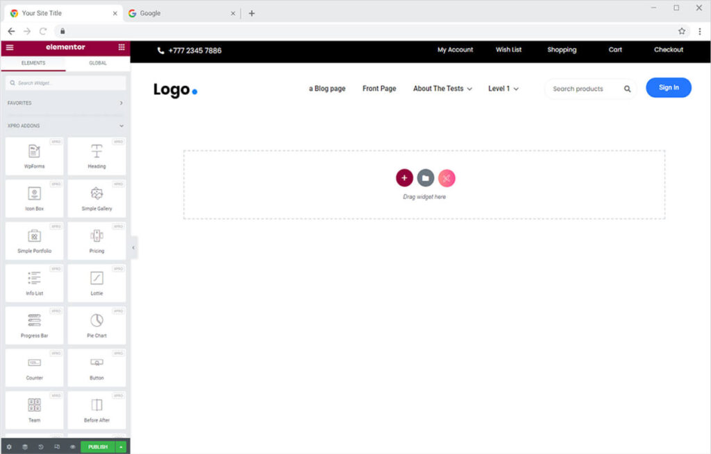Pick the Before After widget
Viewport: 711px width, 454px height.
pyautogui.click(x=97, y=410)
